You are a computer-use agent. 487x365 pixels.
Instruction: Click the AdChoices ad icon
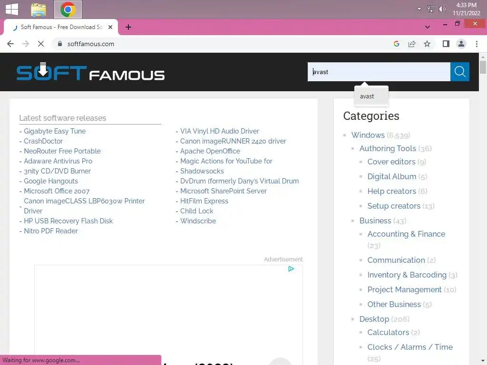(291, 269)
